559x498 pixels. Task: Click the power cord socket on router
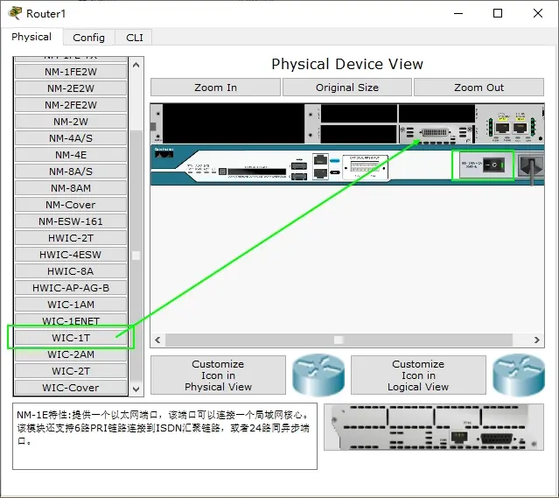[531, 166]
